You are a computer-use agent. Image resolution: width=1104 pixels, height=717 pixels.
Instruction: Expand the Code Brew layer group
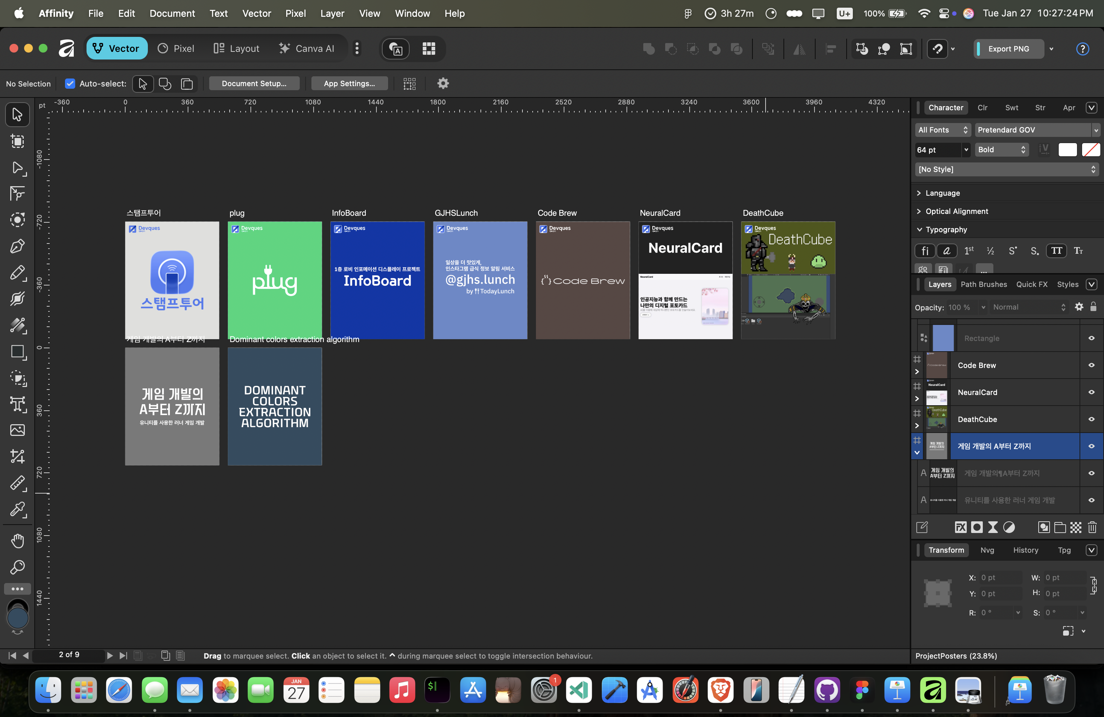point(917,372)
